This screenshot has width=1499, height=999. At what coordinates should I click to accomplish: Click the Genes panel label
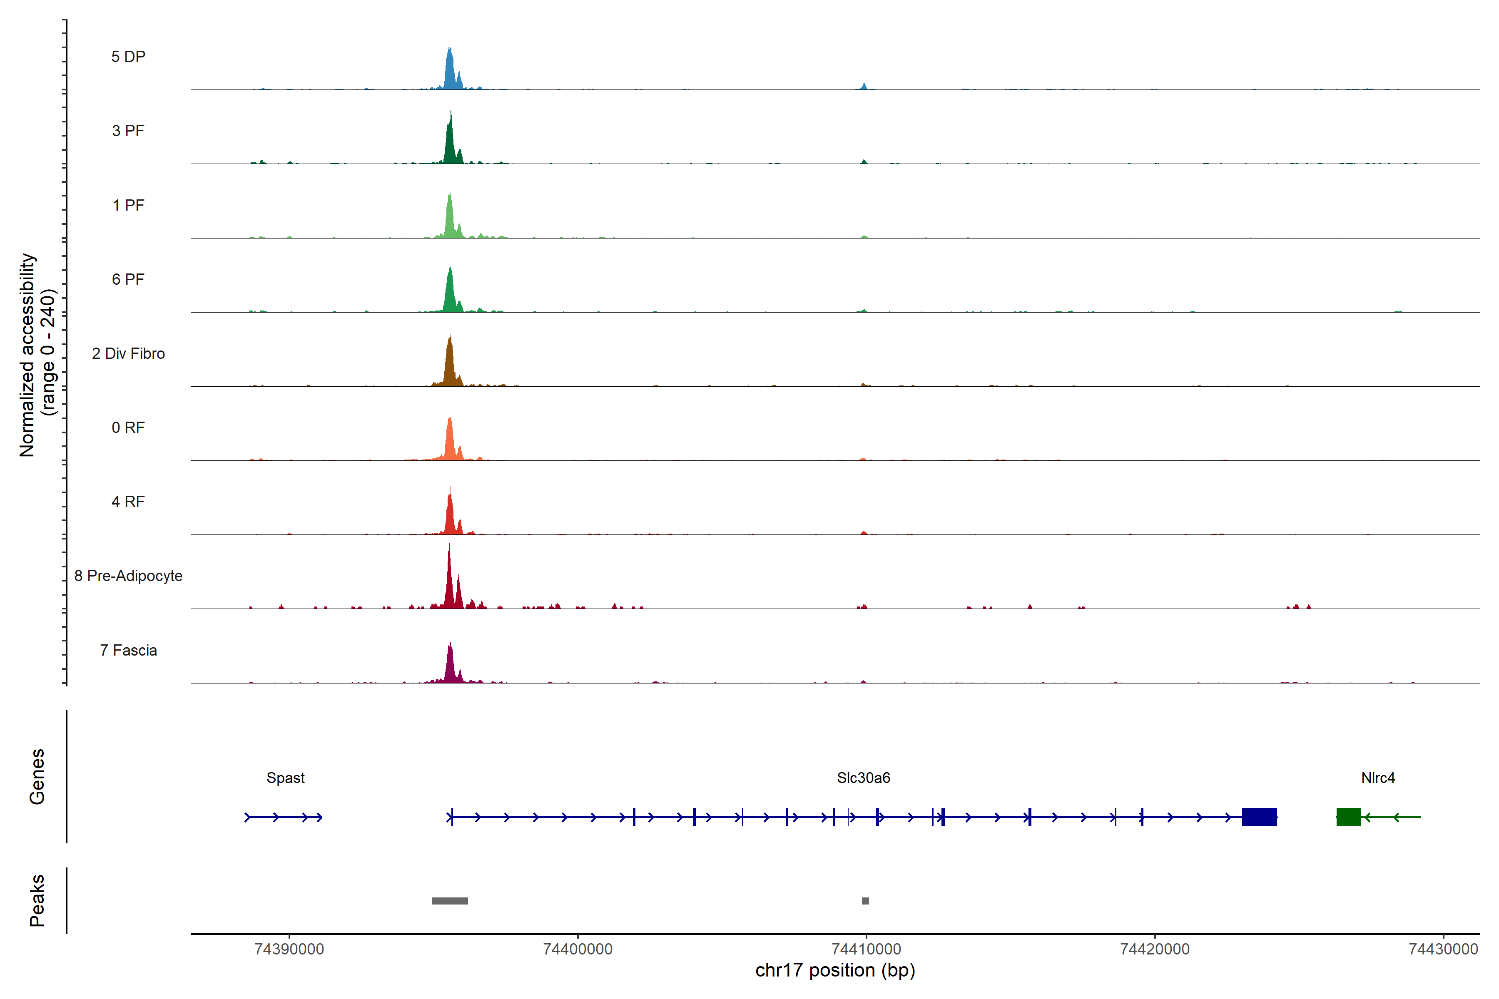click(37, 776)
